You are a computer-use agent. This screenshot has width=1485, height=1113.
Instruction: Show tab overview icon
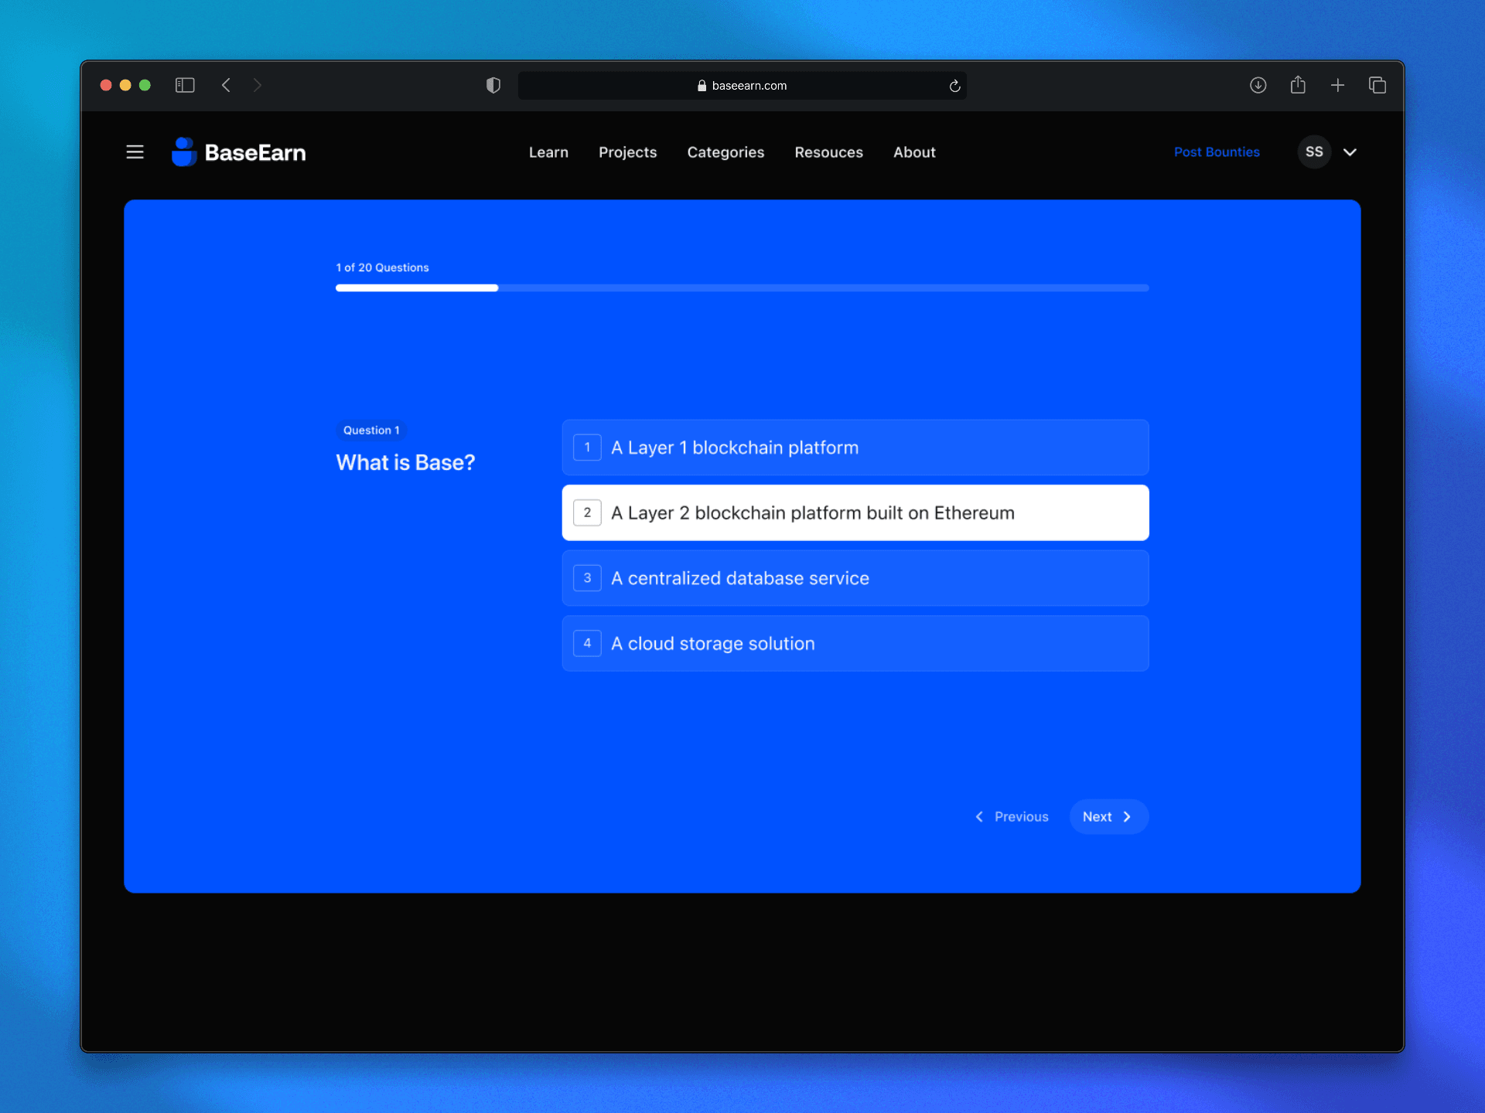[x=1377, y=85]
